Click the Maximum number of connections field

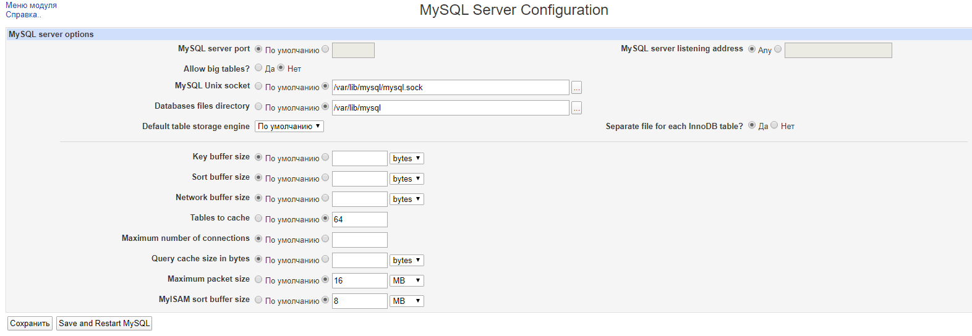360,240
